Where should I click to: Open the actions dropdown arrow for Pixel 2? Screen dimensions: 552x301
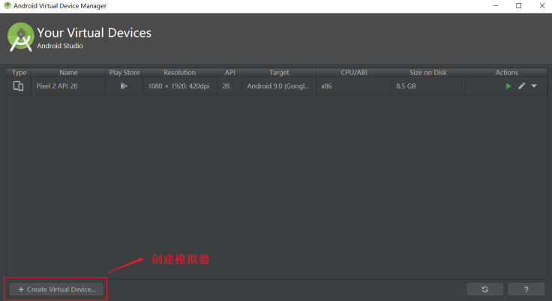[x=534, y=86]
